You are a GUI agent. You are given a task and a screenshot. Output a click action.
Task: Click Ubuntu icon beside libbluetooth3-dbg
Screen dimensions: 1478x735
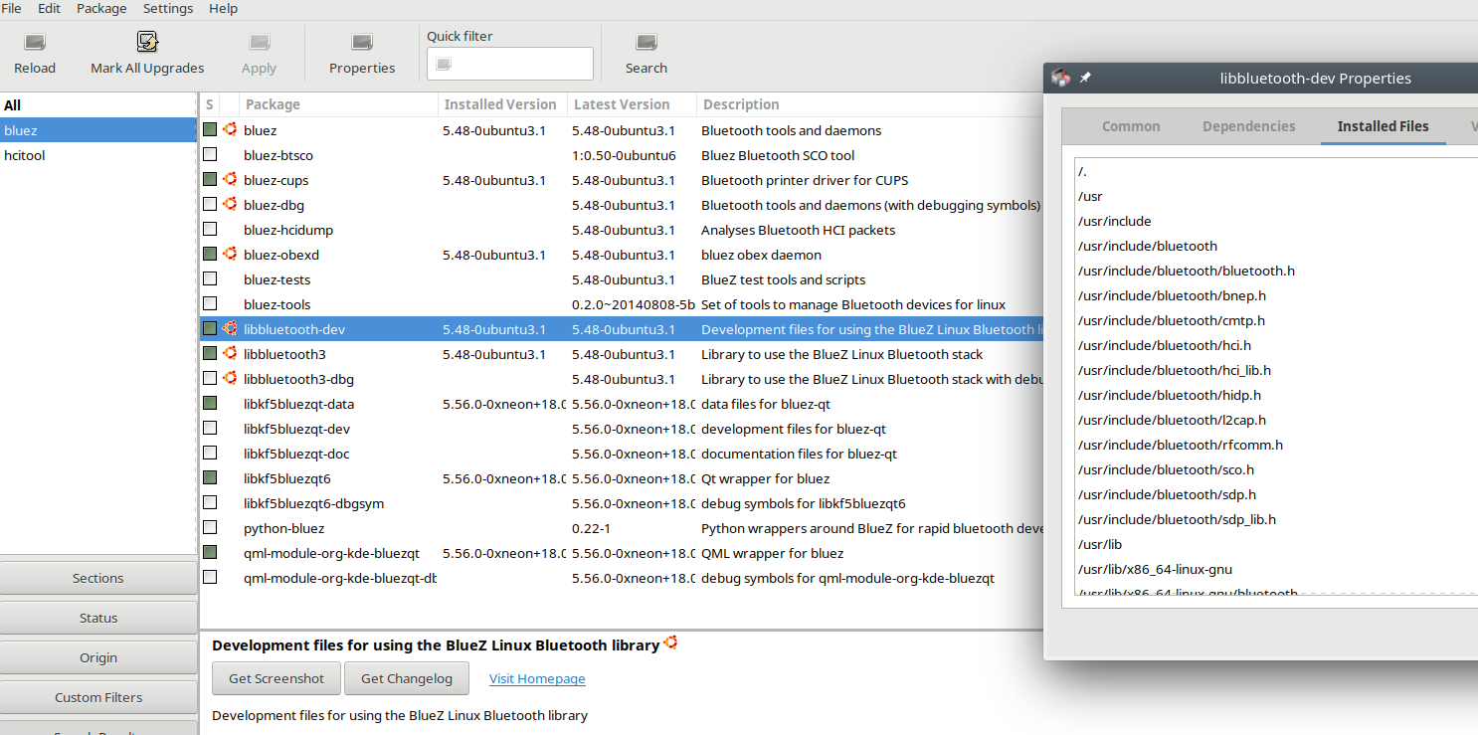[230, 378]
